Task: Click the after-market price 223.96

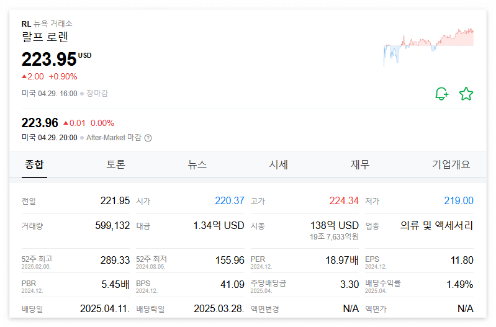Action: click(x=40, y=123)
